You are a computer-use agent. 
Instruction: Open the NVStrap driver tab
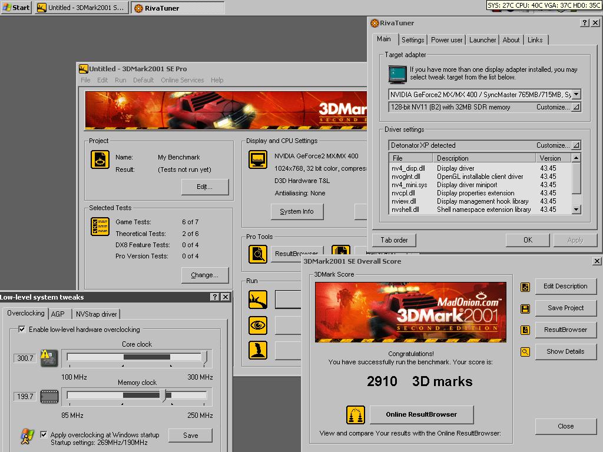97,314
